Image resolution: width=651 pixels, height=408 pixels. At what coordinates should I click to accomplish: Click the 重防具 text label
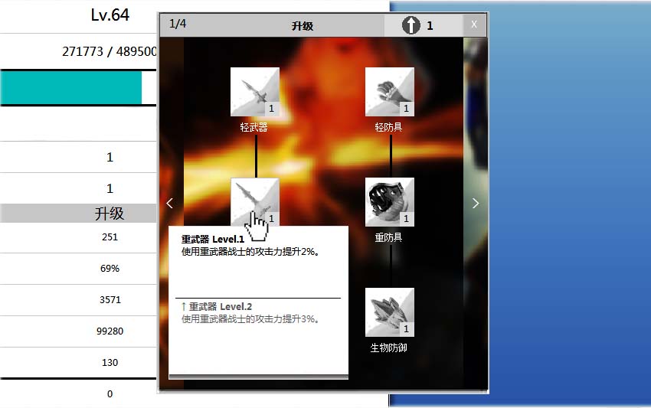click(x=389, y=237)
